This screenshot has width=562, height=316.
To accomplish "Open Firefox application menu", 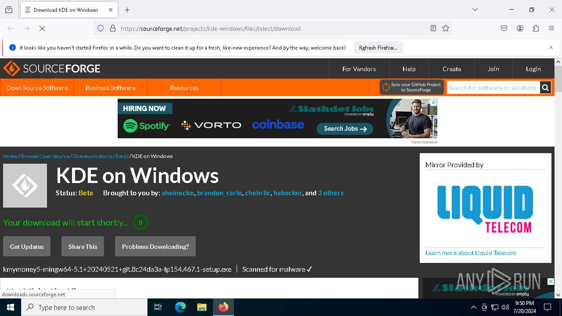I will 551,29.
